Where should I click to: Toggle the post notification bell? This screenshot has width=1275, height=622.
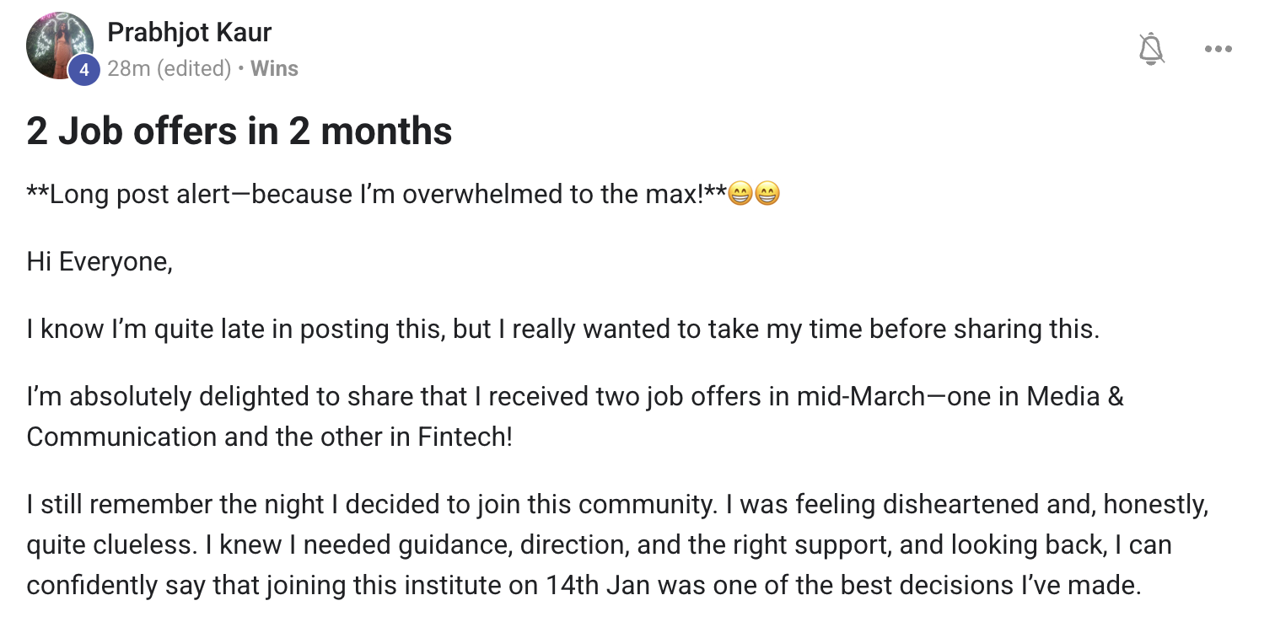click(x=1151, y=50)
